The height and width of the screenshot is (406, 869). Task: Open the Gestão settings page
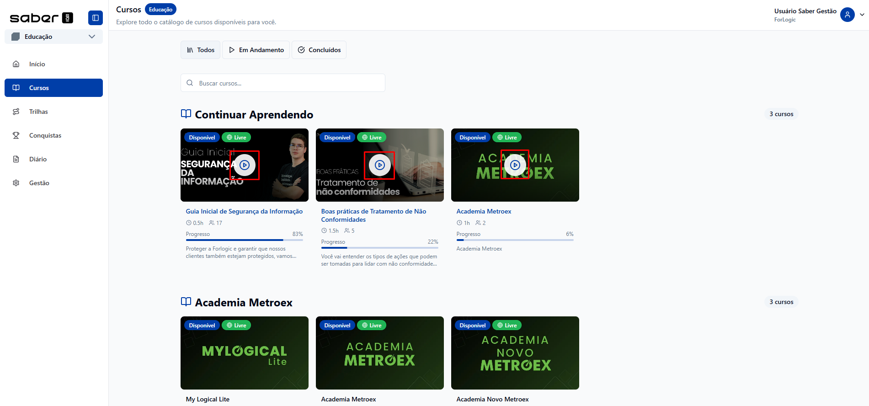coord(39,183)
